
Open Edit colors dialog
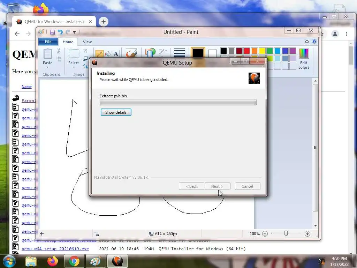point(304,59)
